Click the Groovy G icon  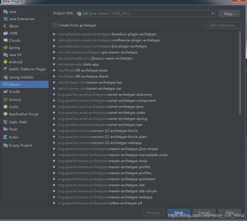5,99
